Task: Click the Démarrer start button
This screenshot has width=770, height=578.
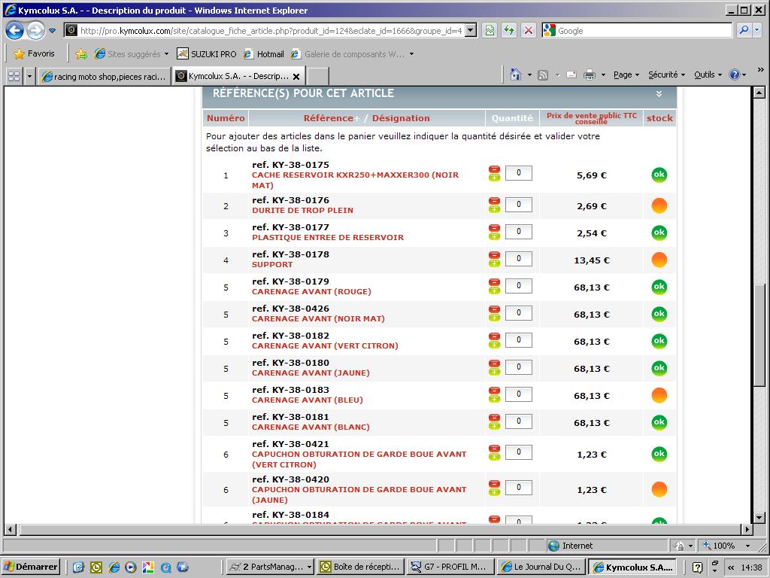Action: (x=31, y=567)
